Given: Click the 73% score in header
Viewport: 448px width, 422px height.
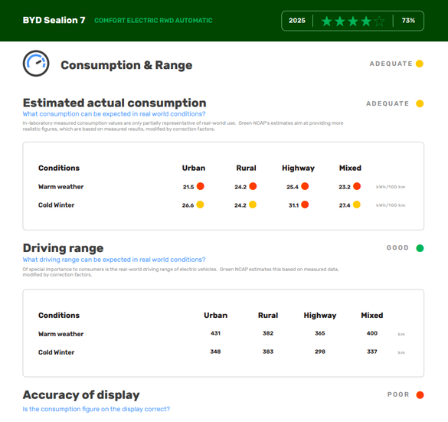Looking at the screenshot, I should tap(408, 21).
